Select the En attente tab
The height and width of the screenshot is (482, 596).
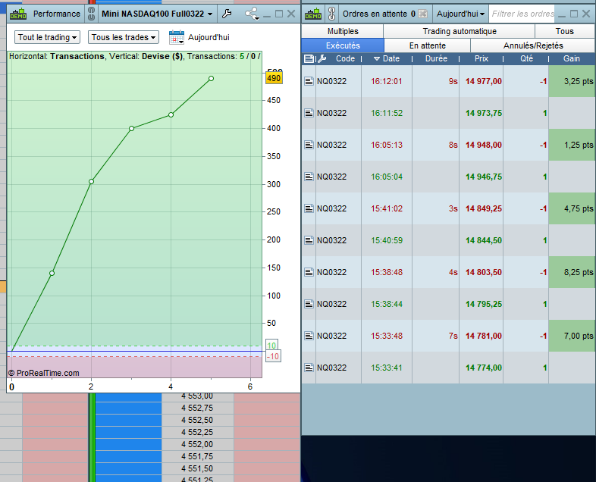point(427,45)
